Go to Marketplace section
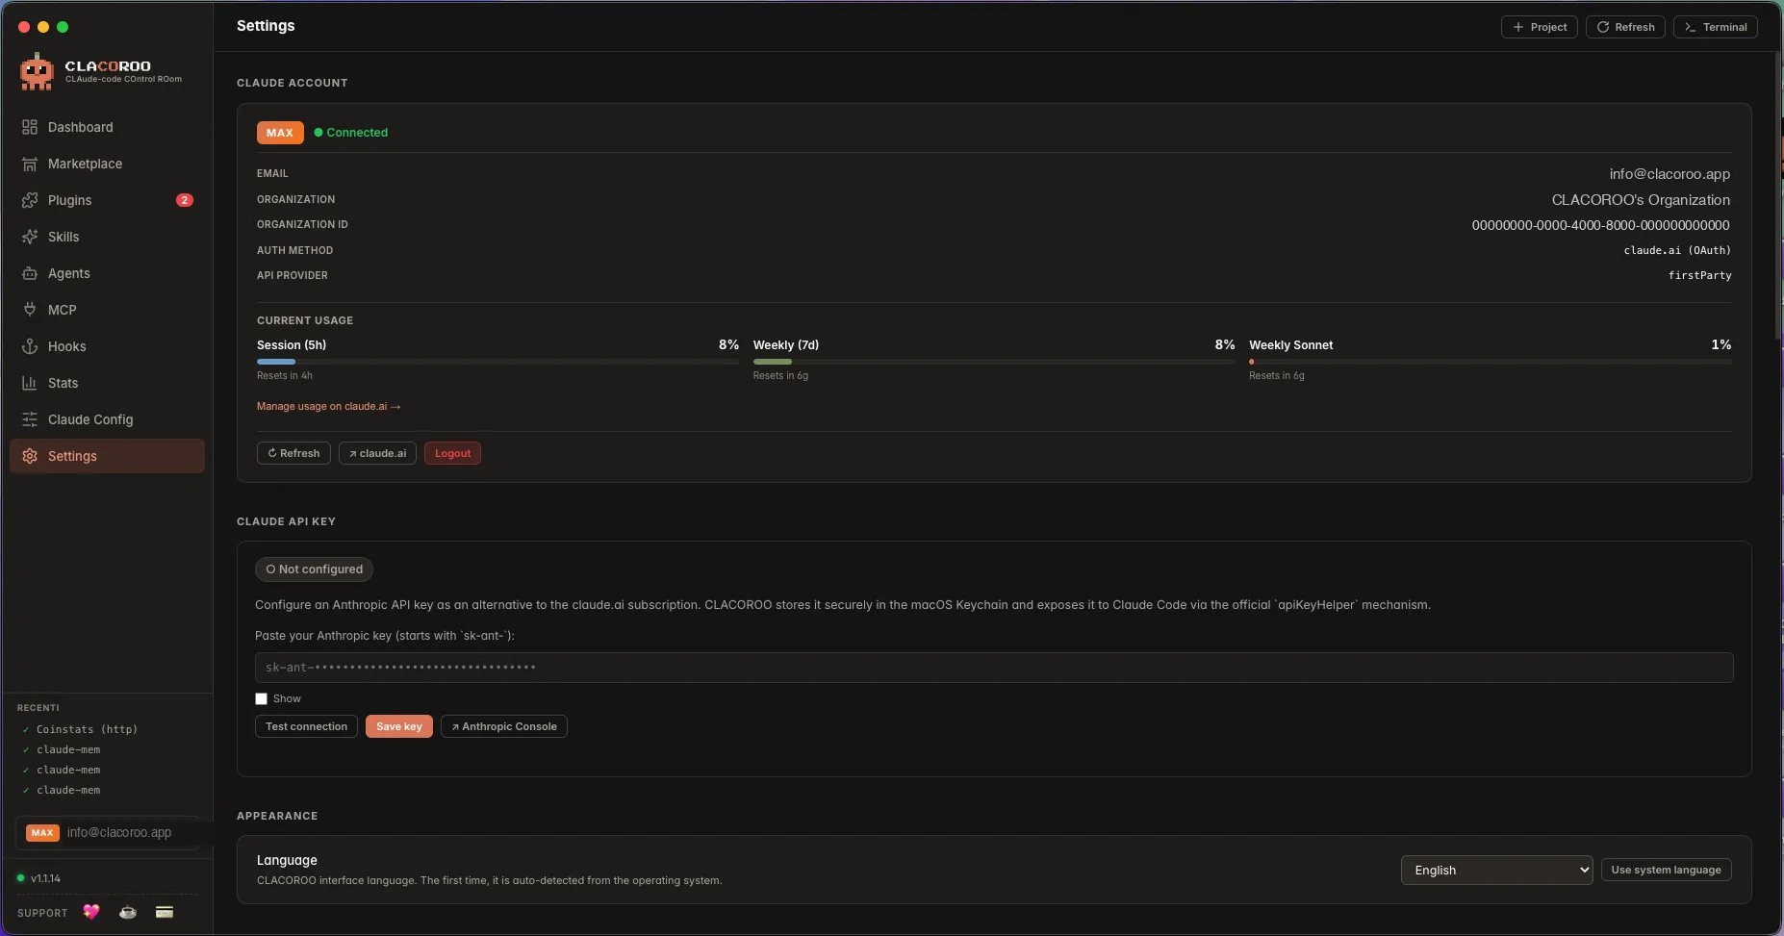The image size is (1784, 936). tap(107, 164)
